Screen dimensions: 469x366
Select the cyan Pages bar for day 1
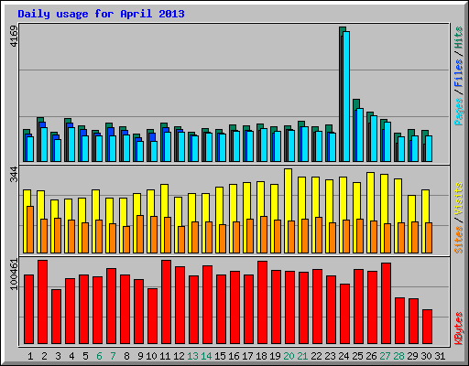pyautogui.click(x=30, y=149)
